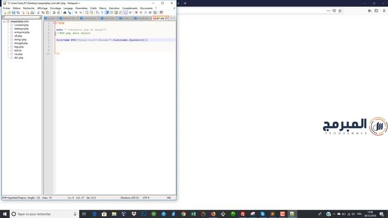Click the Redo toolbar icon
Image resolution: width=388 pixels, height=218 pixels.
[59, 12]
